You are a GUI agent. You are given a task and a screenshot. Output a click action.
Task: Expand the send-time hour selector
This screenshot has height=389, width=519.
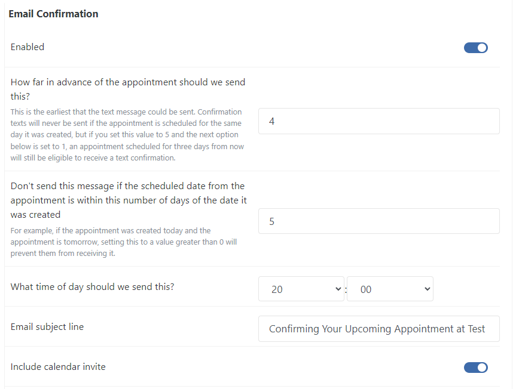point(301,289)
